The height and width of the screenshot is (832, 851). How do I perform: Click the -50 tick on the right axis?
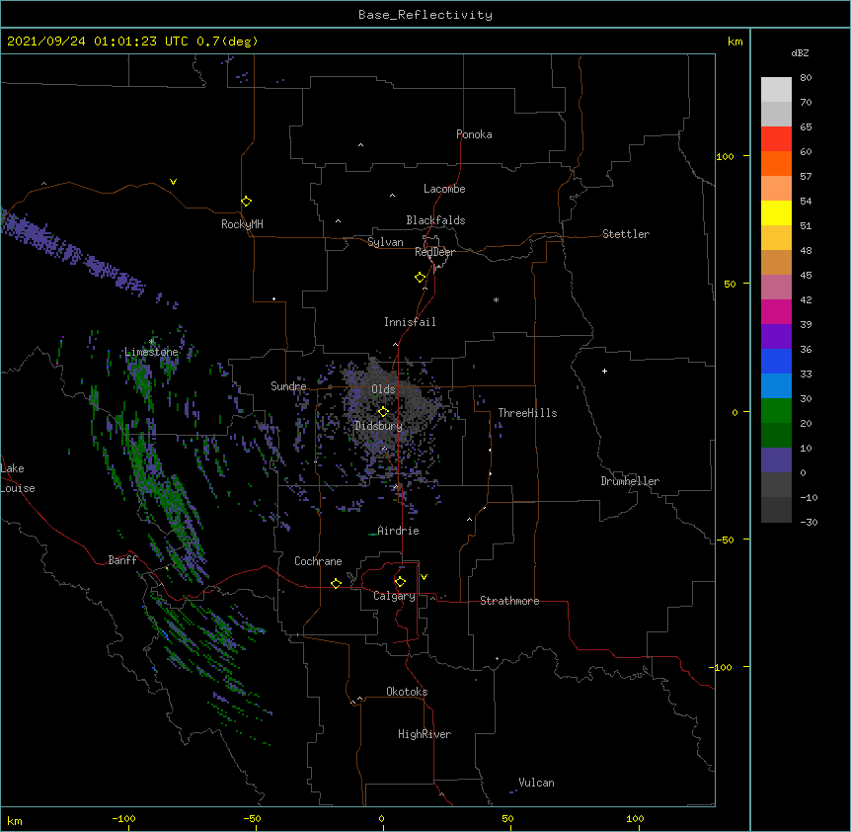pos(725,540)
